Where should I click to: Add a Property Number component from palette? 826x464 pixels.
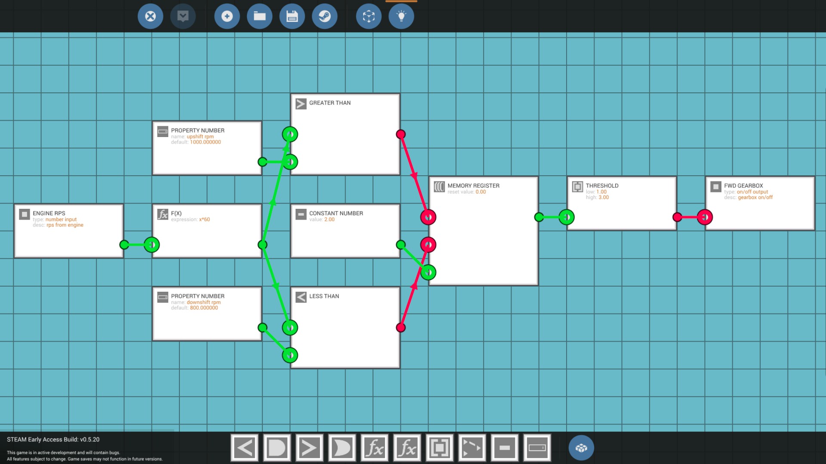tap(537, 448)
